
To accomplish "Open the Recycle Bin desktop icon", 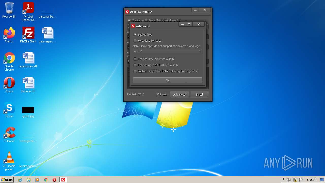I will pyautogui.click(x=9, y=10).
